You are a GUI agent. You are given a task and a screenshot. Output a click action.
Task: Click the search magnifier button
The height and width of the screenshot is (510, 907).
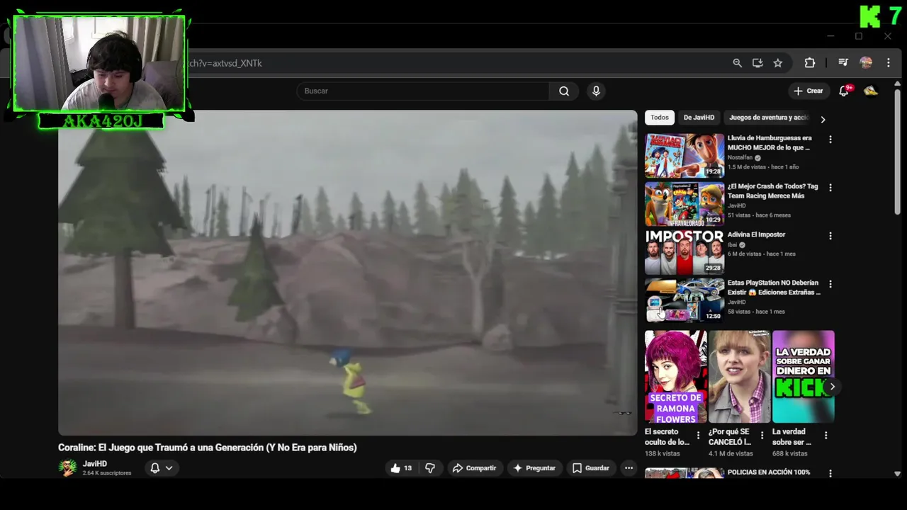(564, 91)
